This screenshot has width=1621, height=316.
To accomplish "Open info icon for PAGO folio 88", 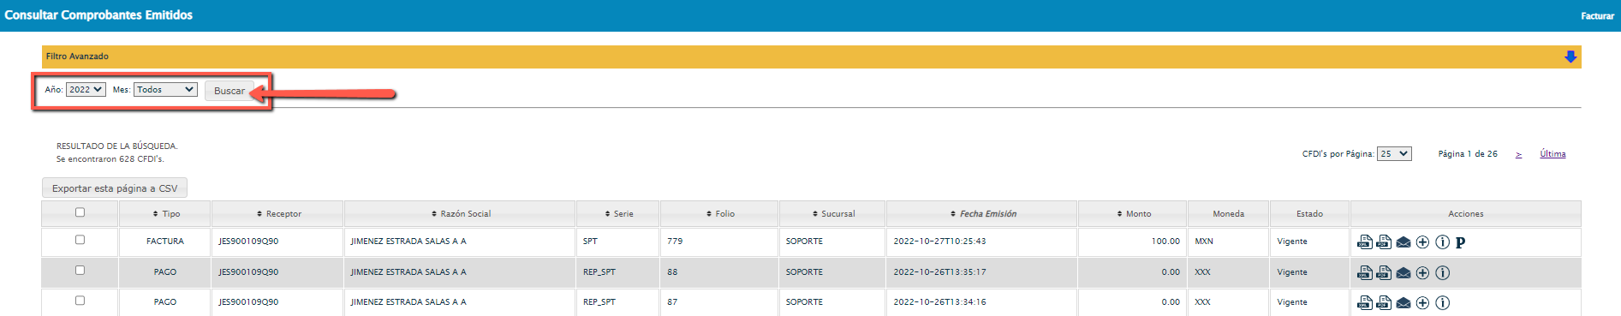I will pos(1442,273).
